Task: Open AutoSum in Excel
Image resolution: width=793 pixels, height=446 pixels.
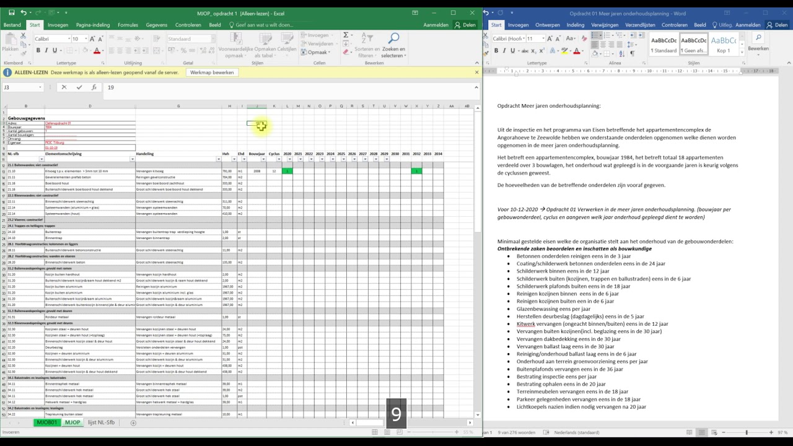Action: point(346,35)
